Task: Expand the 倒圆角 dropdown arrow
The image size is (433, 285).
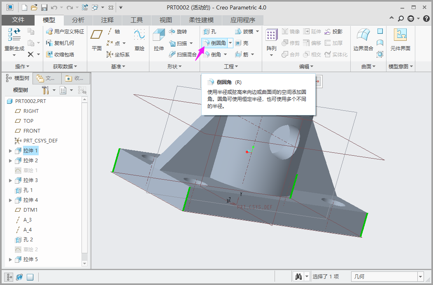Action: (x=230, y=43)
